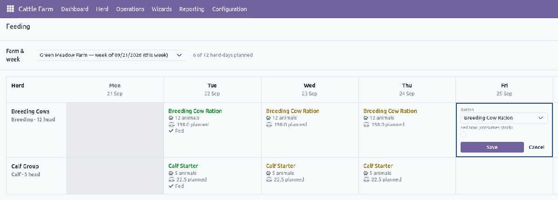This screenshot has width=558, height=200.
Task: Click the Save button
Action: pos(492,147)
